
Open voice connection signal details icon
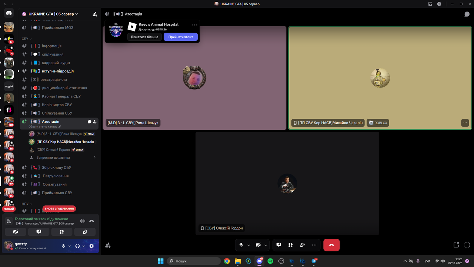tap(9, 221)
